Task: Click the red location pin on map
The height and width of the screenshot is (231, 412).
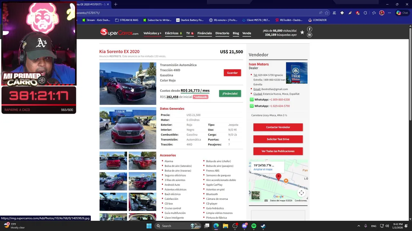Action: pyautogui.click(x=278, y=177)
